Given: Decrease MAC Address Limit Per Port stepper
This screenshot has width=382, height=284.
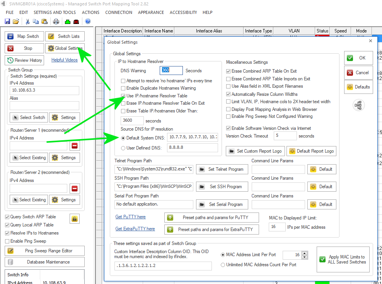Looking at the screenshot, I should coord(305,257).
